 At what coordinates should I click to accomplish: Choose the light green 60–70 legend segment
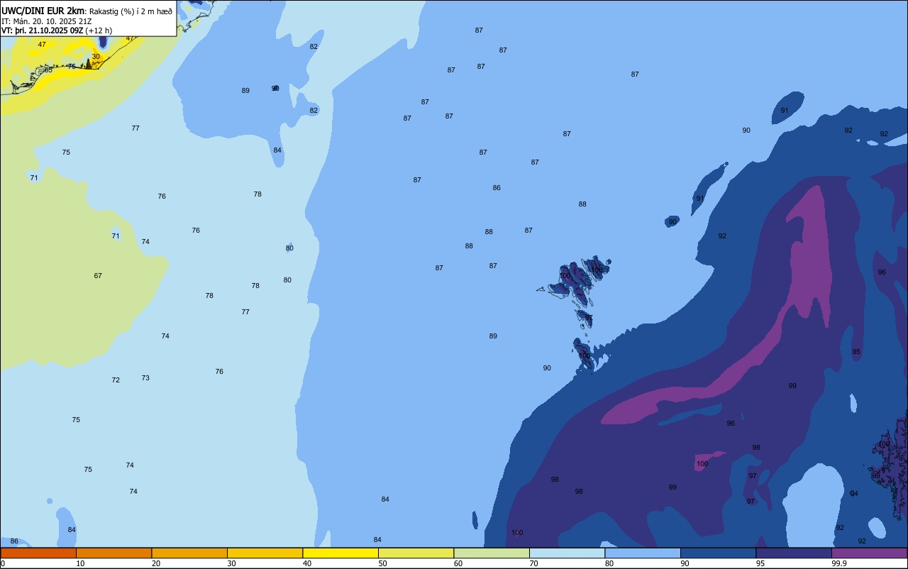tap(492, 553)
